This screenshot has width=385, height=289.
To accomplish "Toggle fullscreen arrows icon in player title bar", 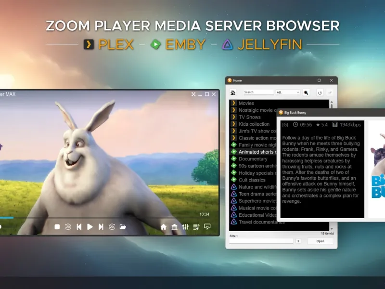I will tap(193, 94).
